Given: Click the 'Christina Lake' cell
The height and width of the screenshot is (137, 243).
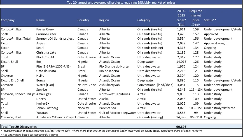Looking at the screenshot, I should [46, 52].
